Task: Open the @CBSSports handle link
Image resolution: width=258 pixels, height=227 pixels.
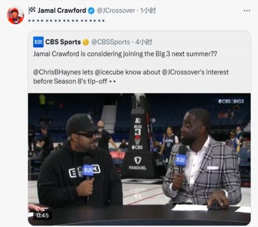Action: pos(110,42)
